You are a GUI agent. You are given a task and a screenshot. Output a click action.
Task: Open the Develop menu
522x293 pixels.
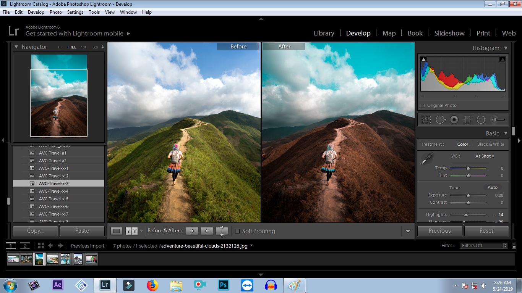[x=36, y=12]
